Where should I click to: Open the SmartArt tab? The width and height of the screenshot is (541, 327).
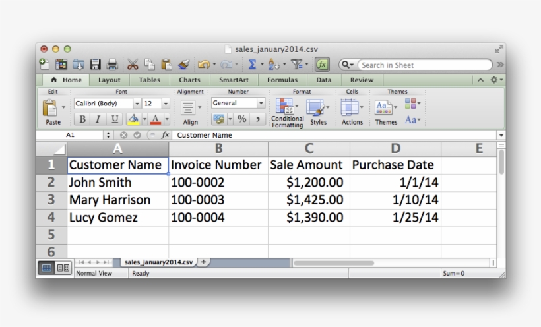point(234,80)
